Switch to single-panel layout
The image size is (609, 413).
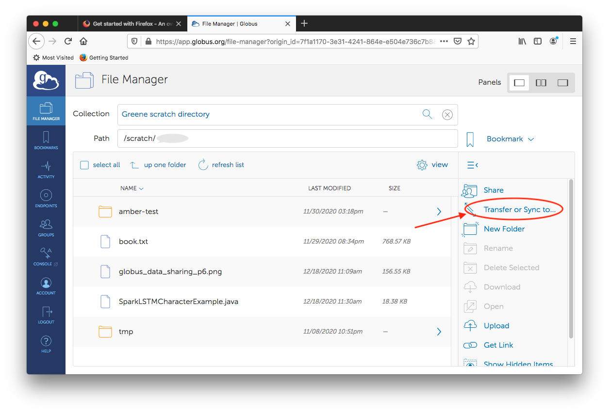pos(519,83)
